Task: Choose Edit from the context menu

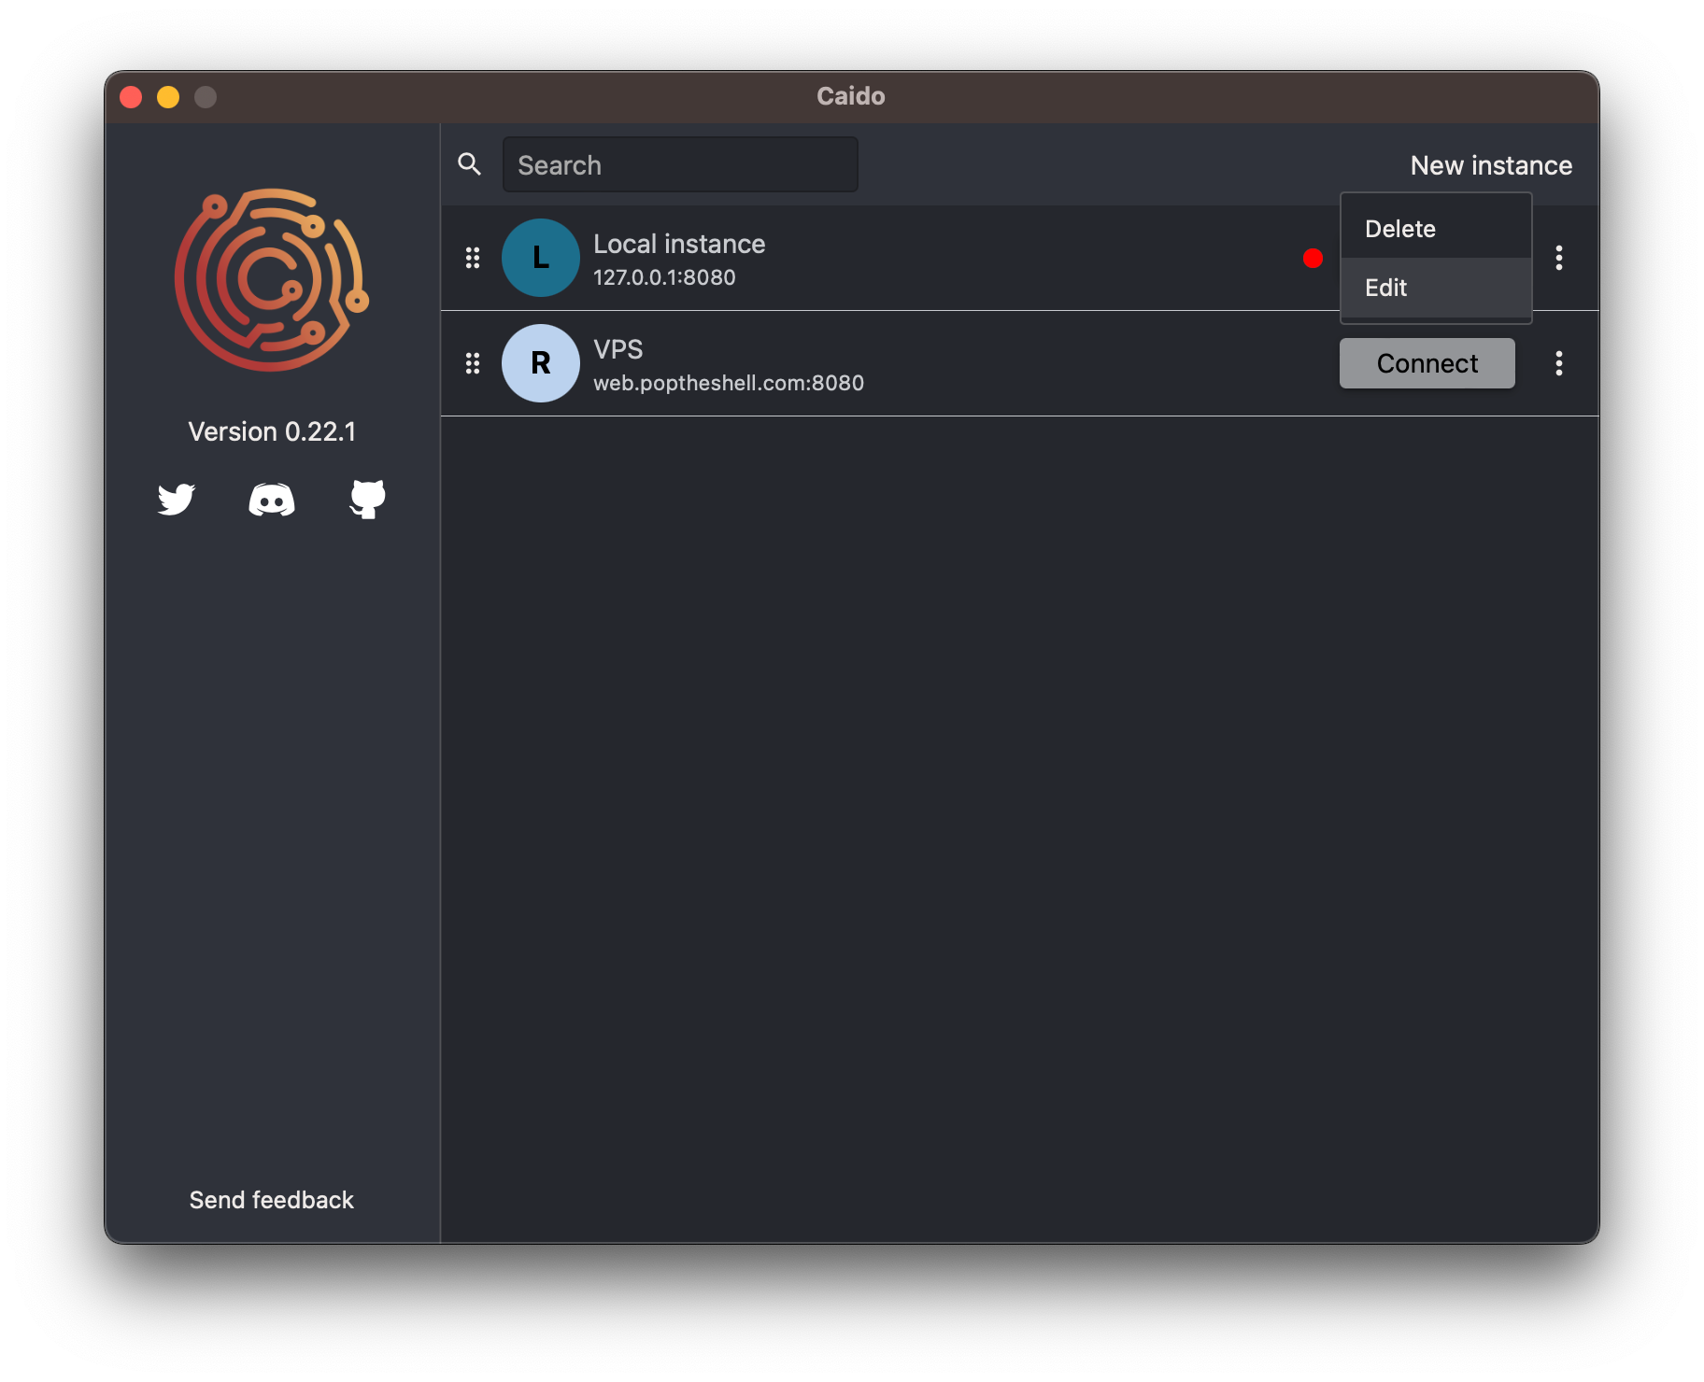Action: (x=1436, y=288)
